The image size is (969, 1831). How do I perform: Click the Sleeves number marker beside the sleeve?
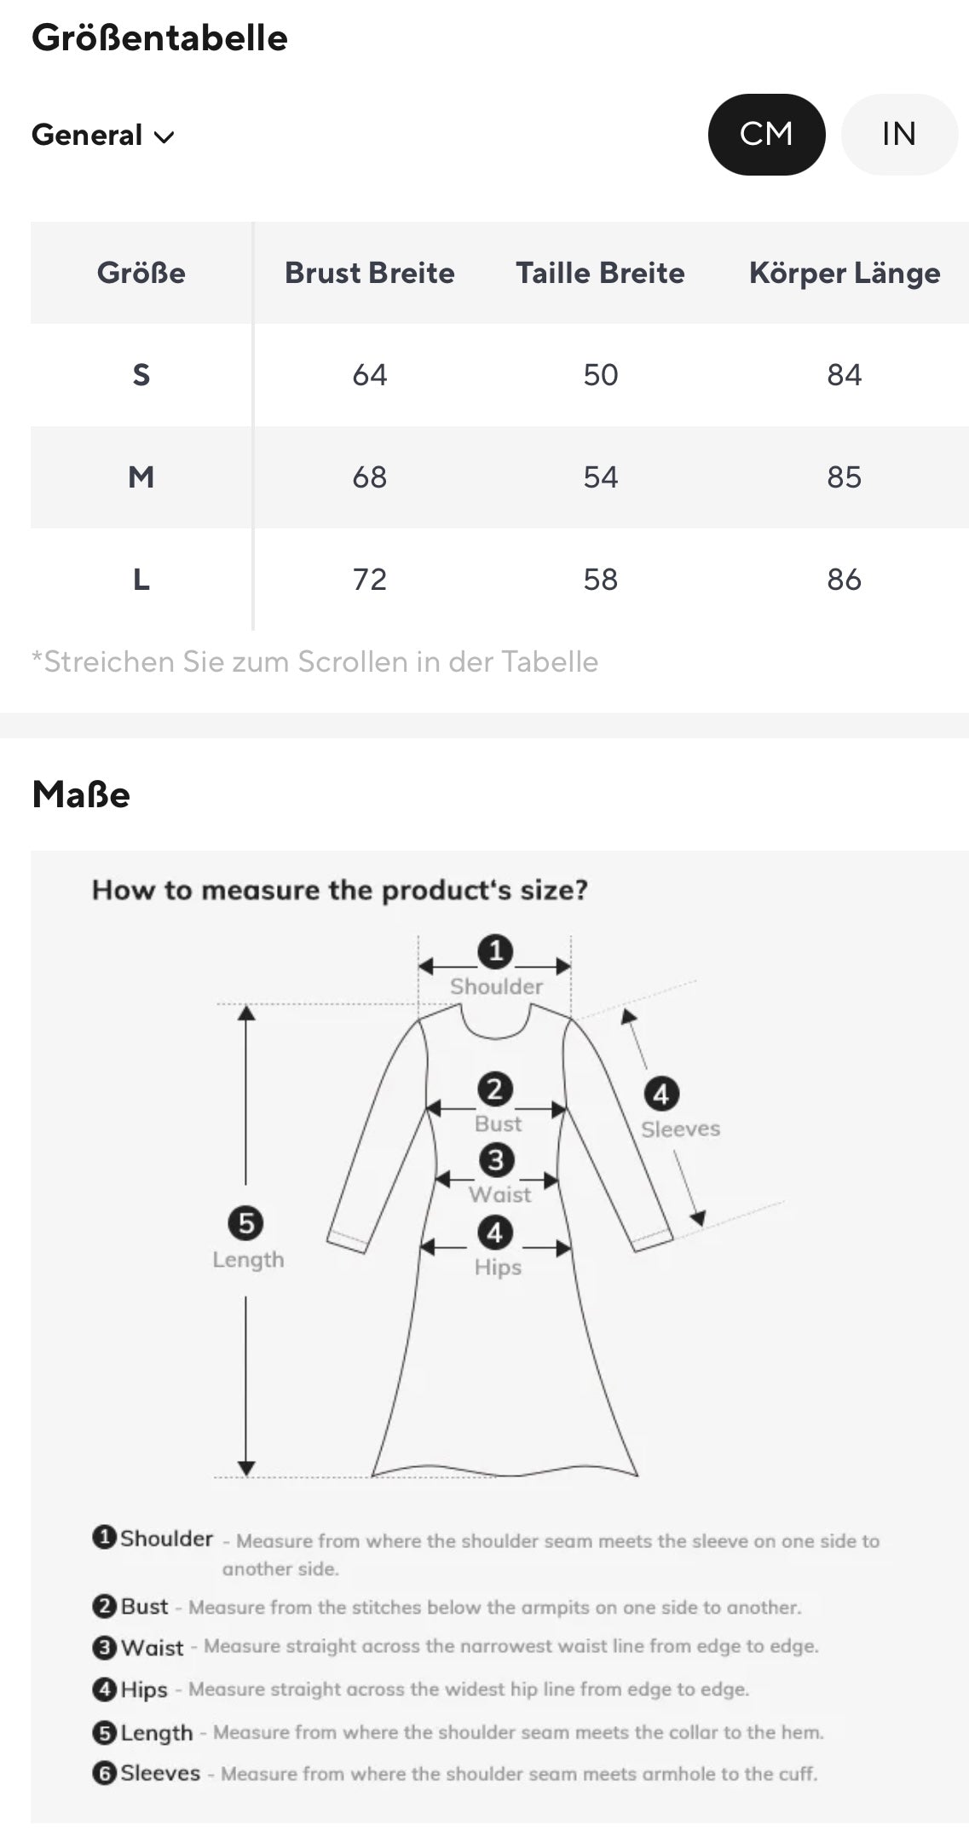tap(661, 1094)
